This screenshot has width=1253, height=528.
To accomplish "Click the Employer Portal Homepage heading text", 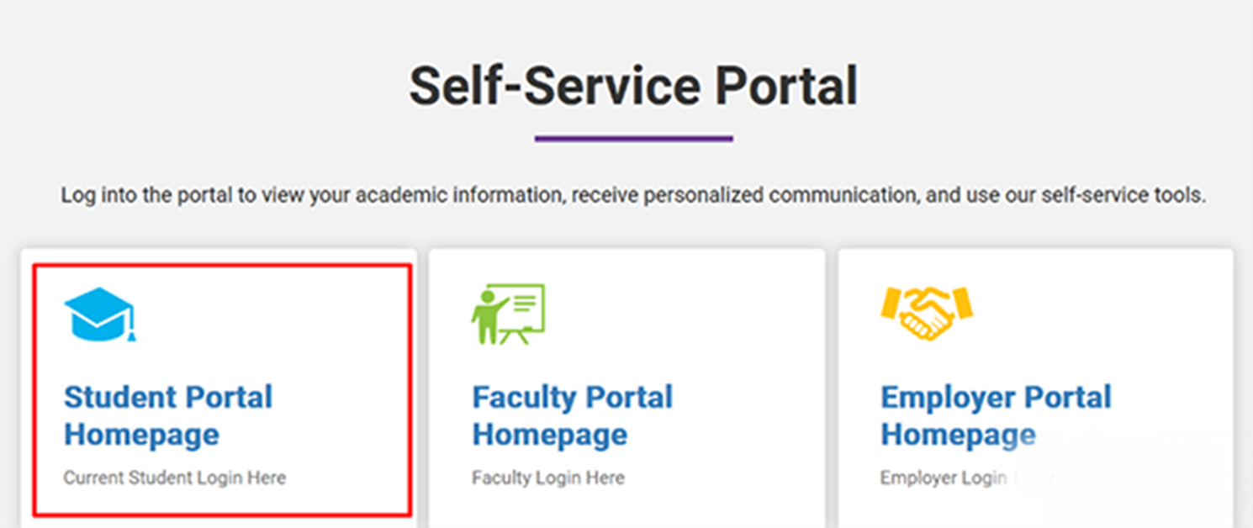I will coord(996,415).
